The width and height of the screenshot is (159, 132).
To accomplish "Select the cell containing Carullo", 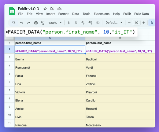I will (120, 99).
